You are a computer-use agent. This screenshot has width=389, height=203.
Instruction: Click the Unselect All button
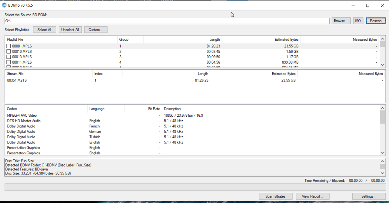(x=70, y=30)
